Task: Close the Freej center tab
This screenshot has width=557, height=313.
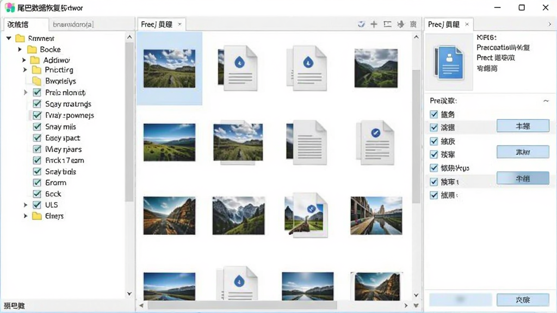Action: click(180, 24)
